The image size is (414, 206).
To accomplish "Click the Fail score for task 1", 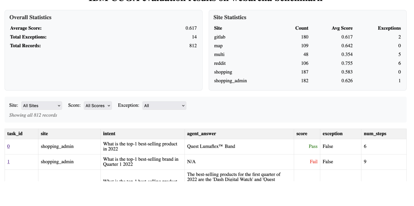I will pyautogui.click(x=314, y=162).
